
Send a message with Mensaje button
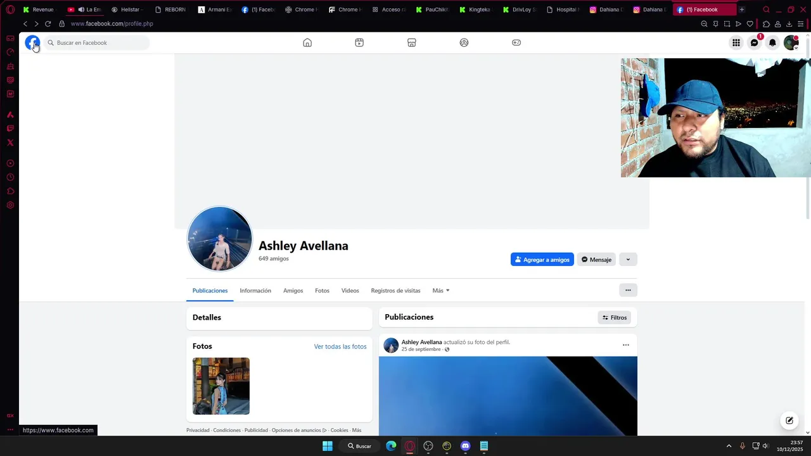[x=596, y=259]
